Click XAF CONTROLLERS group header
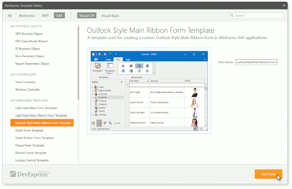 23,75
